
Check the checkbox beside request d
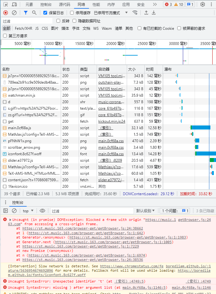pos(5,102)
